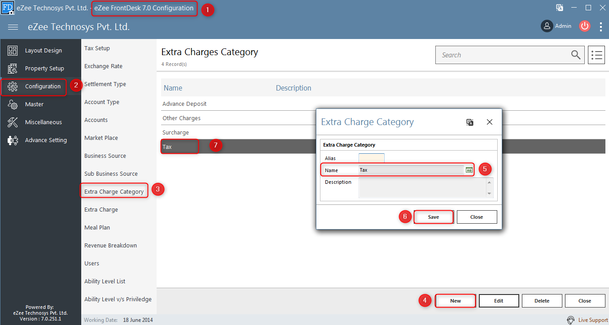Click into the Search input field
This screenshot has width=609, height=325.
(x=503, y=55)
